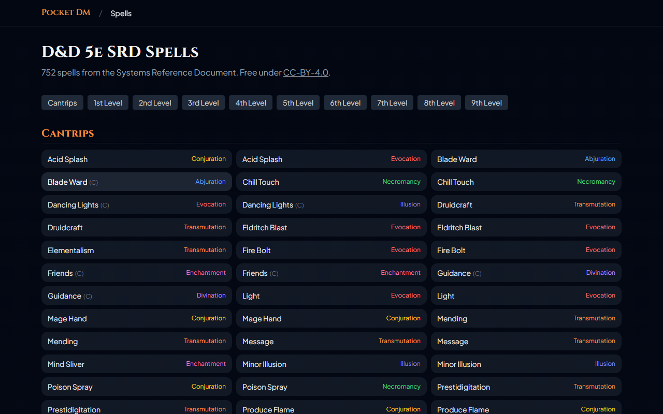Select the 6th Level filter
This screenshot has height=414, width=663.
point(345,102)
